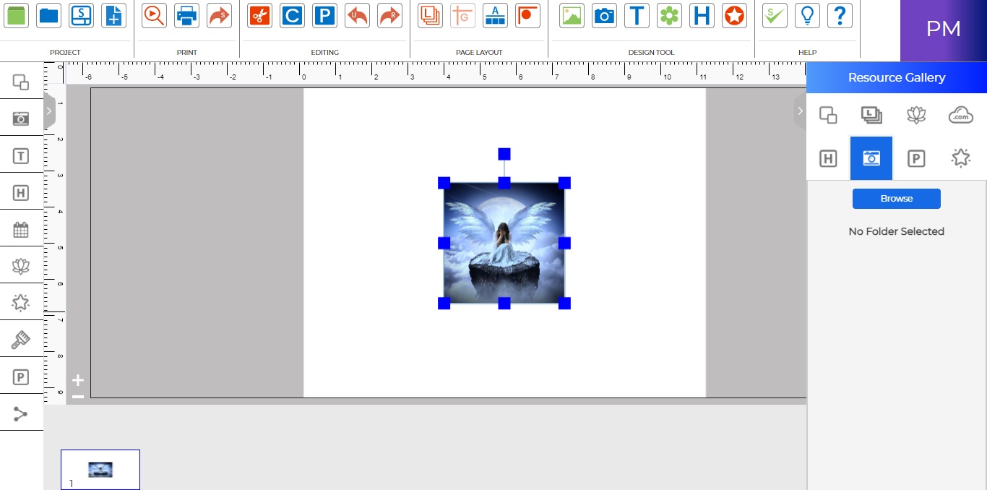Add a new page with document-plus icon
987x490 pixels.
click(x=113, y=15)
